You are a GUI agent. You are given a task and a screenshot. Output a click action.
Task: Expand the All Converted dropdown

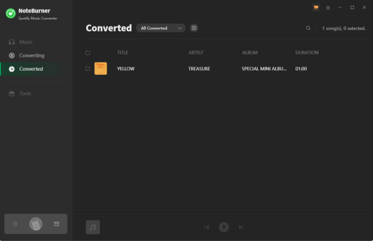click(x=161, y=28)
